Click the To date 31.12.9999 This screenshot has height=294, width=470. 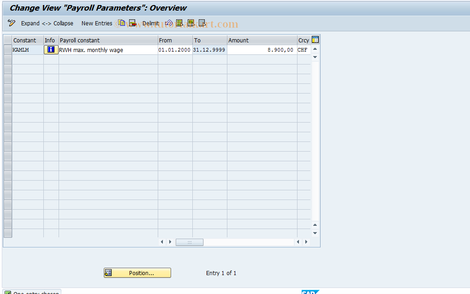tap(209, 50)
